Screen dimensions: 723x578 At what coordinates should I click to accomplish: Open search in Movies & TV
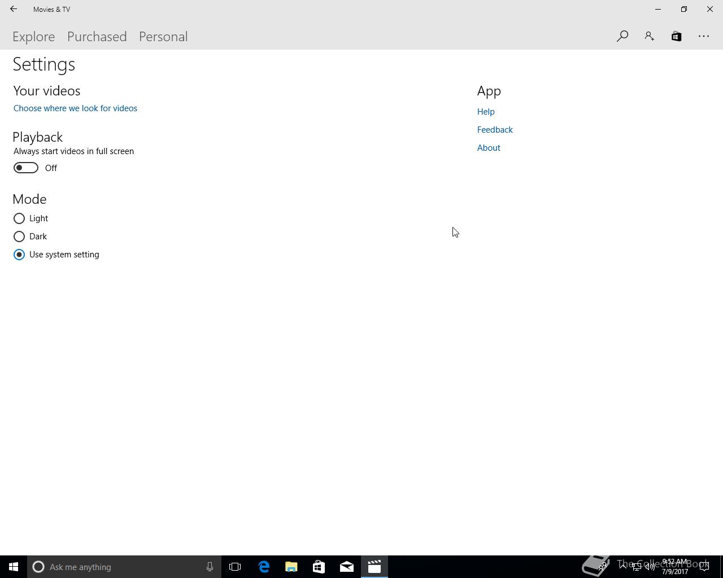click(622, 36)
